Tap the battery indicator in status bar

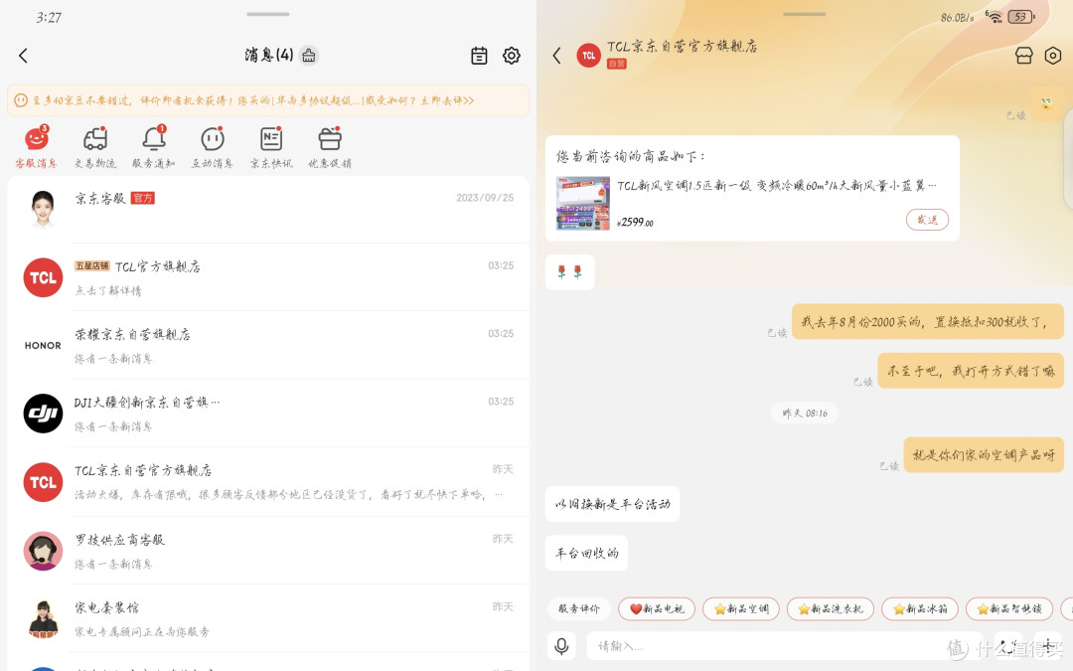(x=1020, y=17)
